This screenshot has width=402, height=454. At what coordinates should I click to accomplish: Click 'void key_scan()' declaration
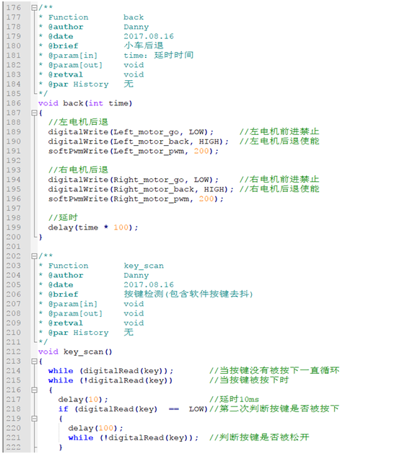[x=75, y=352]
